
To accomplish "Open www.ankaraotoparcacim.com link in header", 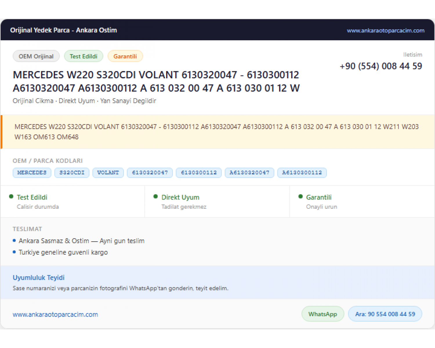I will (x=386, y=30).
